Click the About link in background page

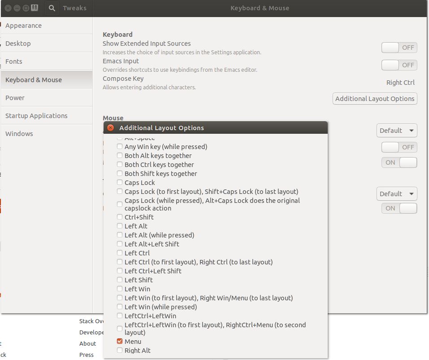(87, 343)
